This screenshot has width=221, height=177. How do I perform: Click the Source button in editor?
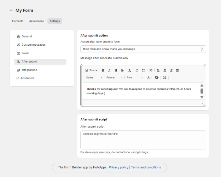pyautogui.click(x=91, y=70)
